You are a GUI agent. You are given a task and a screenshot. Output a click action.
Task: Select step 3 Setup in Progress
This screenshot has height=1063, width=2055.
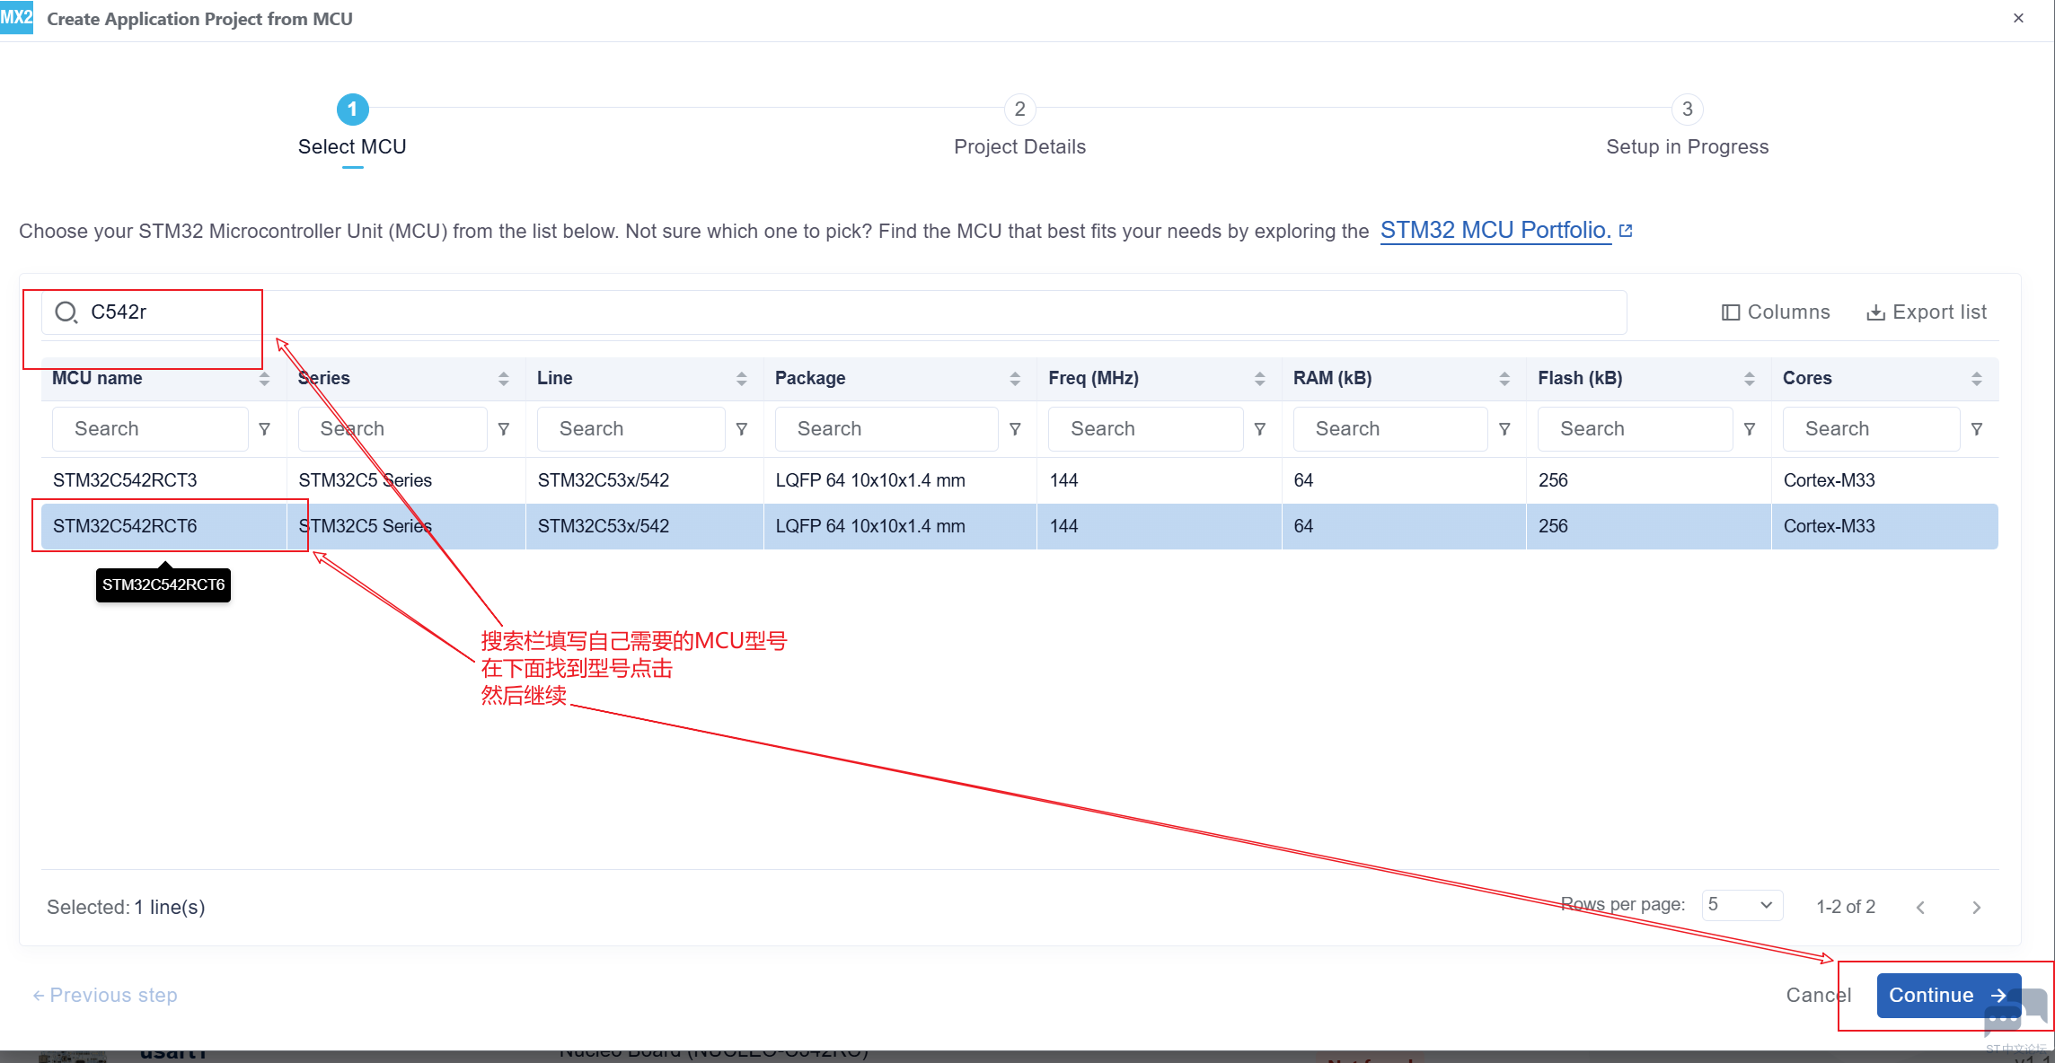pyautogui.click(x=1688, y=127)
